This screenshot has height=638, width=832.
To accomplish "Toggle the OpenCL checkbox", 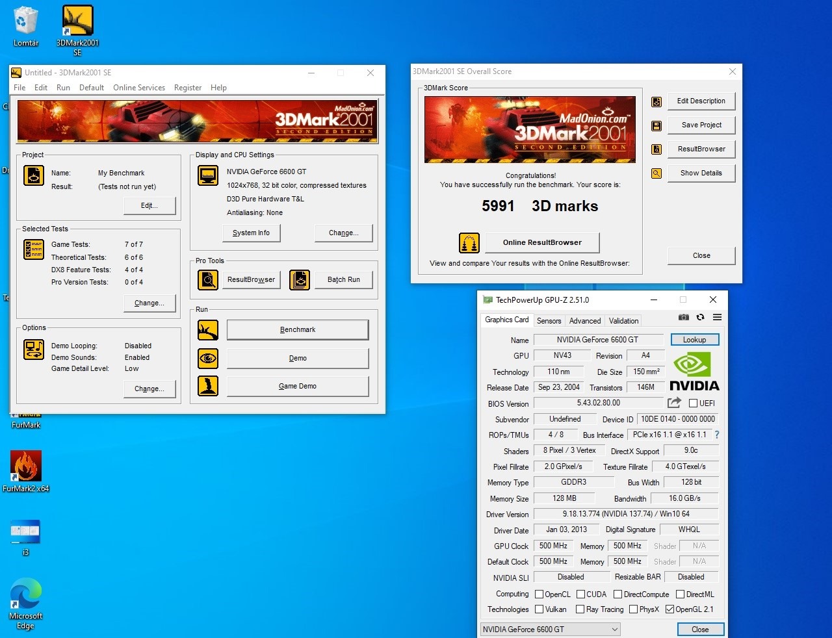I will pyautogui.click(x=539, y=594).
